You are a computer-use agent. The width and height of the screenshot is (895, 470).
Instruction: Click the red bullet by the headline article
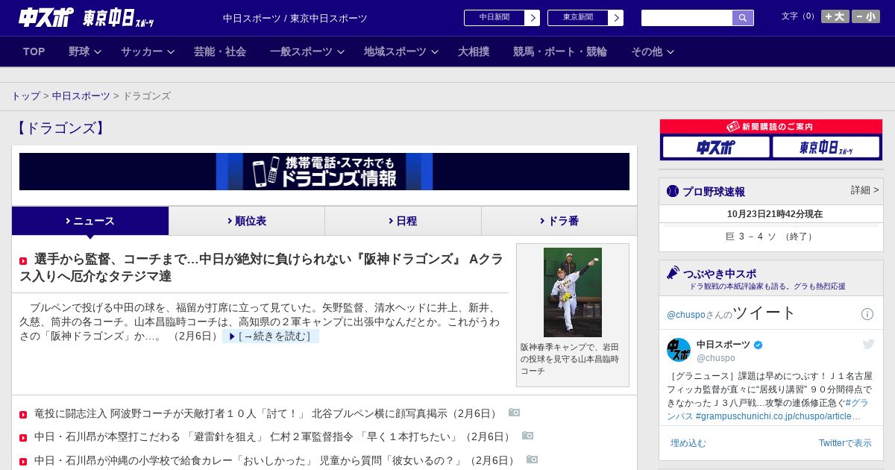[23, 261]
